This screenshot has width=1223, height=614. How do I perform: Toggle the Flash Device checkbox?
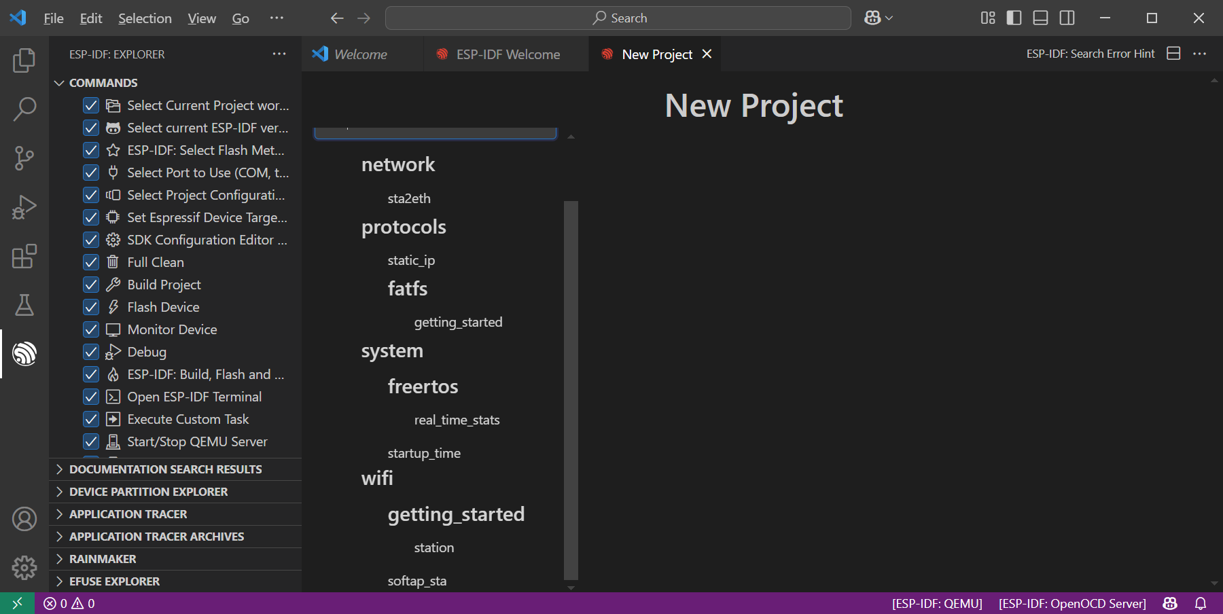91,307
